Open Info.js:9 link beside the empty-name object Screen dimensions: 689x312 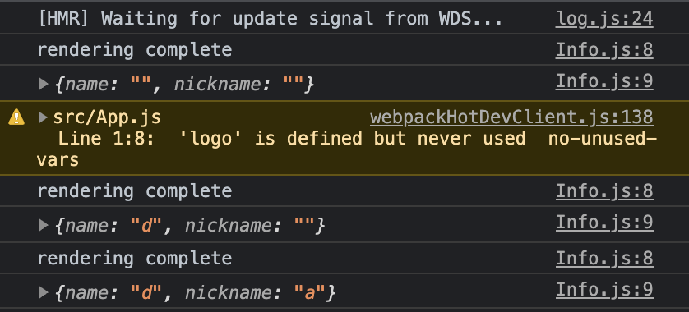(604, 81)
